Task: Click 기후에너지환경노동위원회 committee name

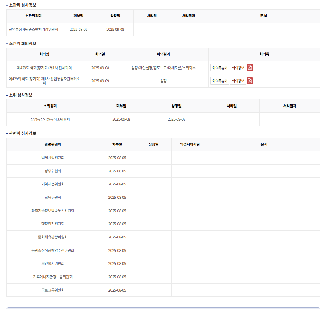Action: (53, 277)
